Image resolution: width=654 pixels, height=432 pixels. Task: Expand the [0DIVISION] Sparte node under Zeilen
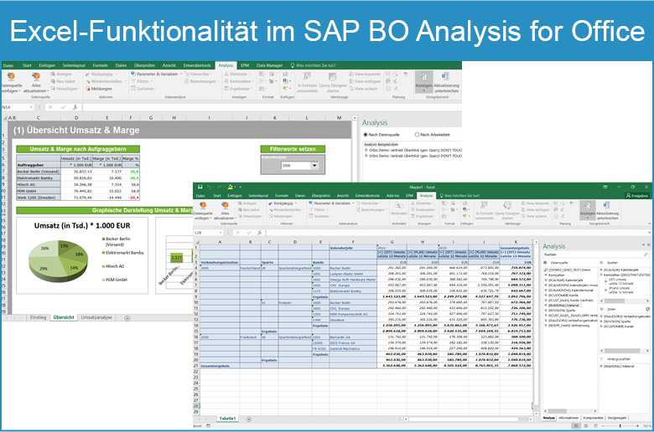(x=601, y=321)
